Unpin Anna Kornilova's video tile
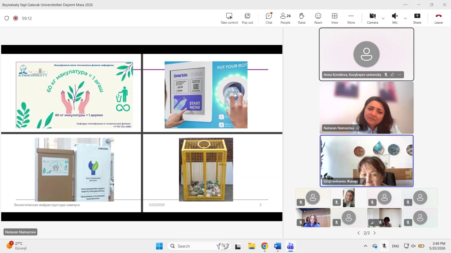Screen dimensions: 451x253 click(392, 75)
